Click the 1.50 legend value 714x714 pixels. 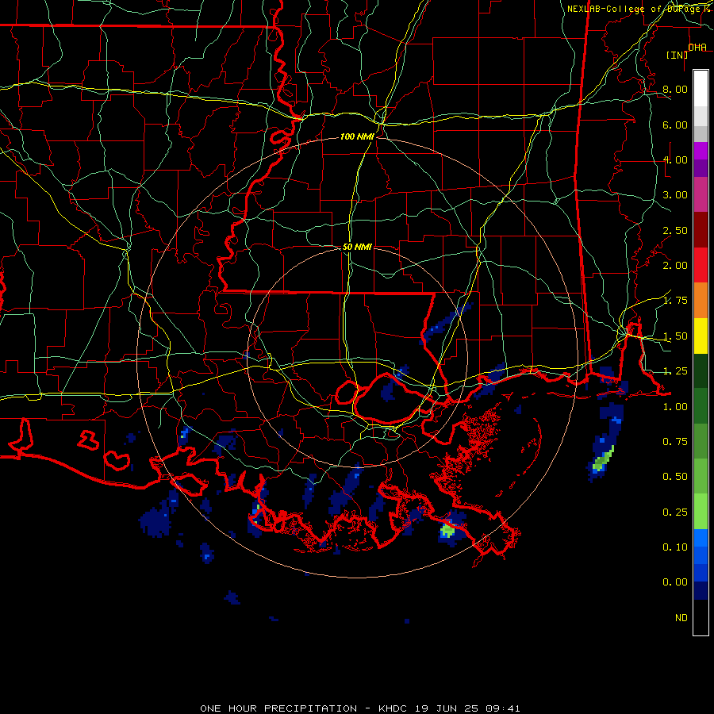coord(675,336)
